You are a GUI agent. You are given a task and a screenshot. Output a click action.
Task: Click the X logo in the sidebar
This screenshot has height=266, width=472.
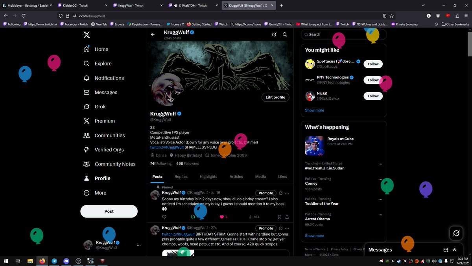coord(87,35)
